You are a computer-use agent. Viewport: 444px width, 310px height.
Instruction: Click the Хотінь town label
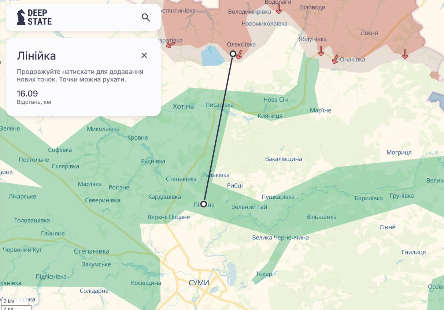(x=183, y=106)
